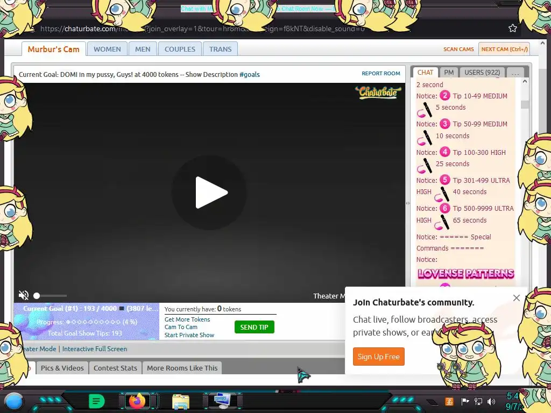Select the CHAT tab in the side panel
This screenshot has height=413, width=551.
point(425,73)
